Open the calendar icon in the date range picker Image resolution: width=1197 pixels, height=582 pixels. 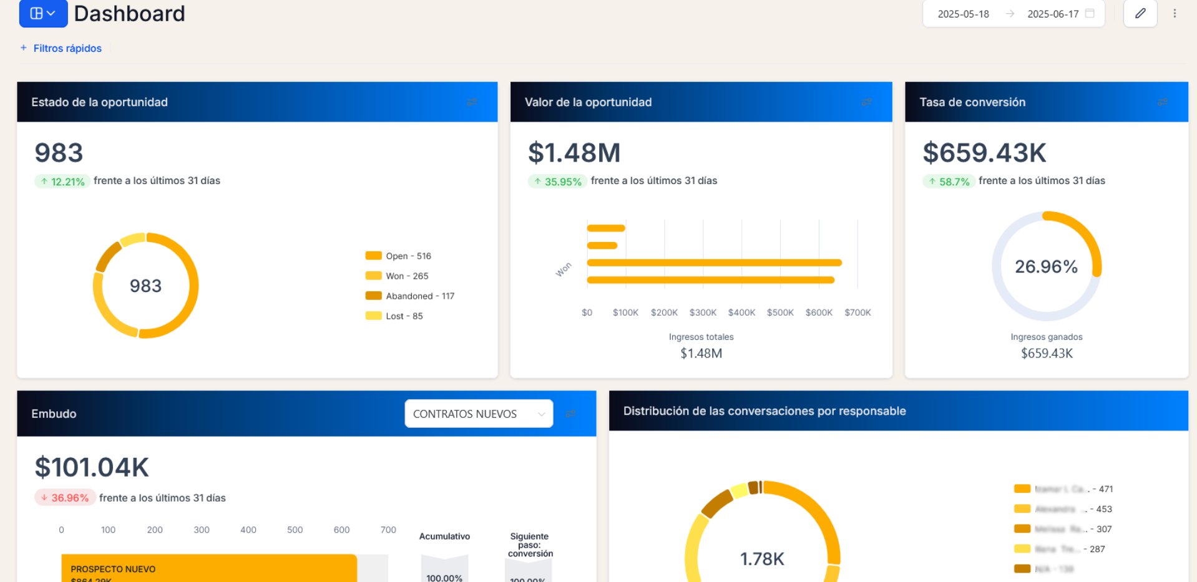tap(1090, 13)
